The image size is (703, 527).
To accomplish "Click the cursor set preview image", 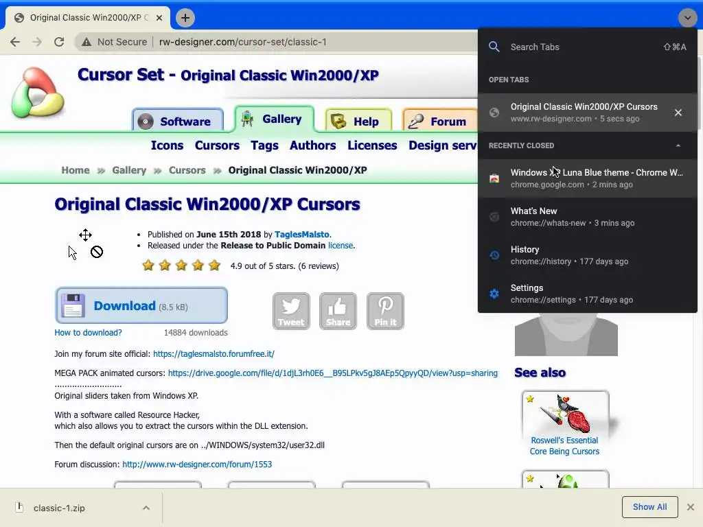I will 85,244.
